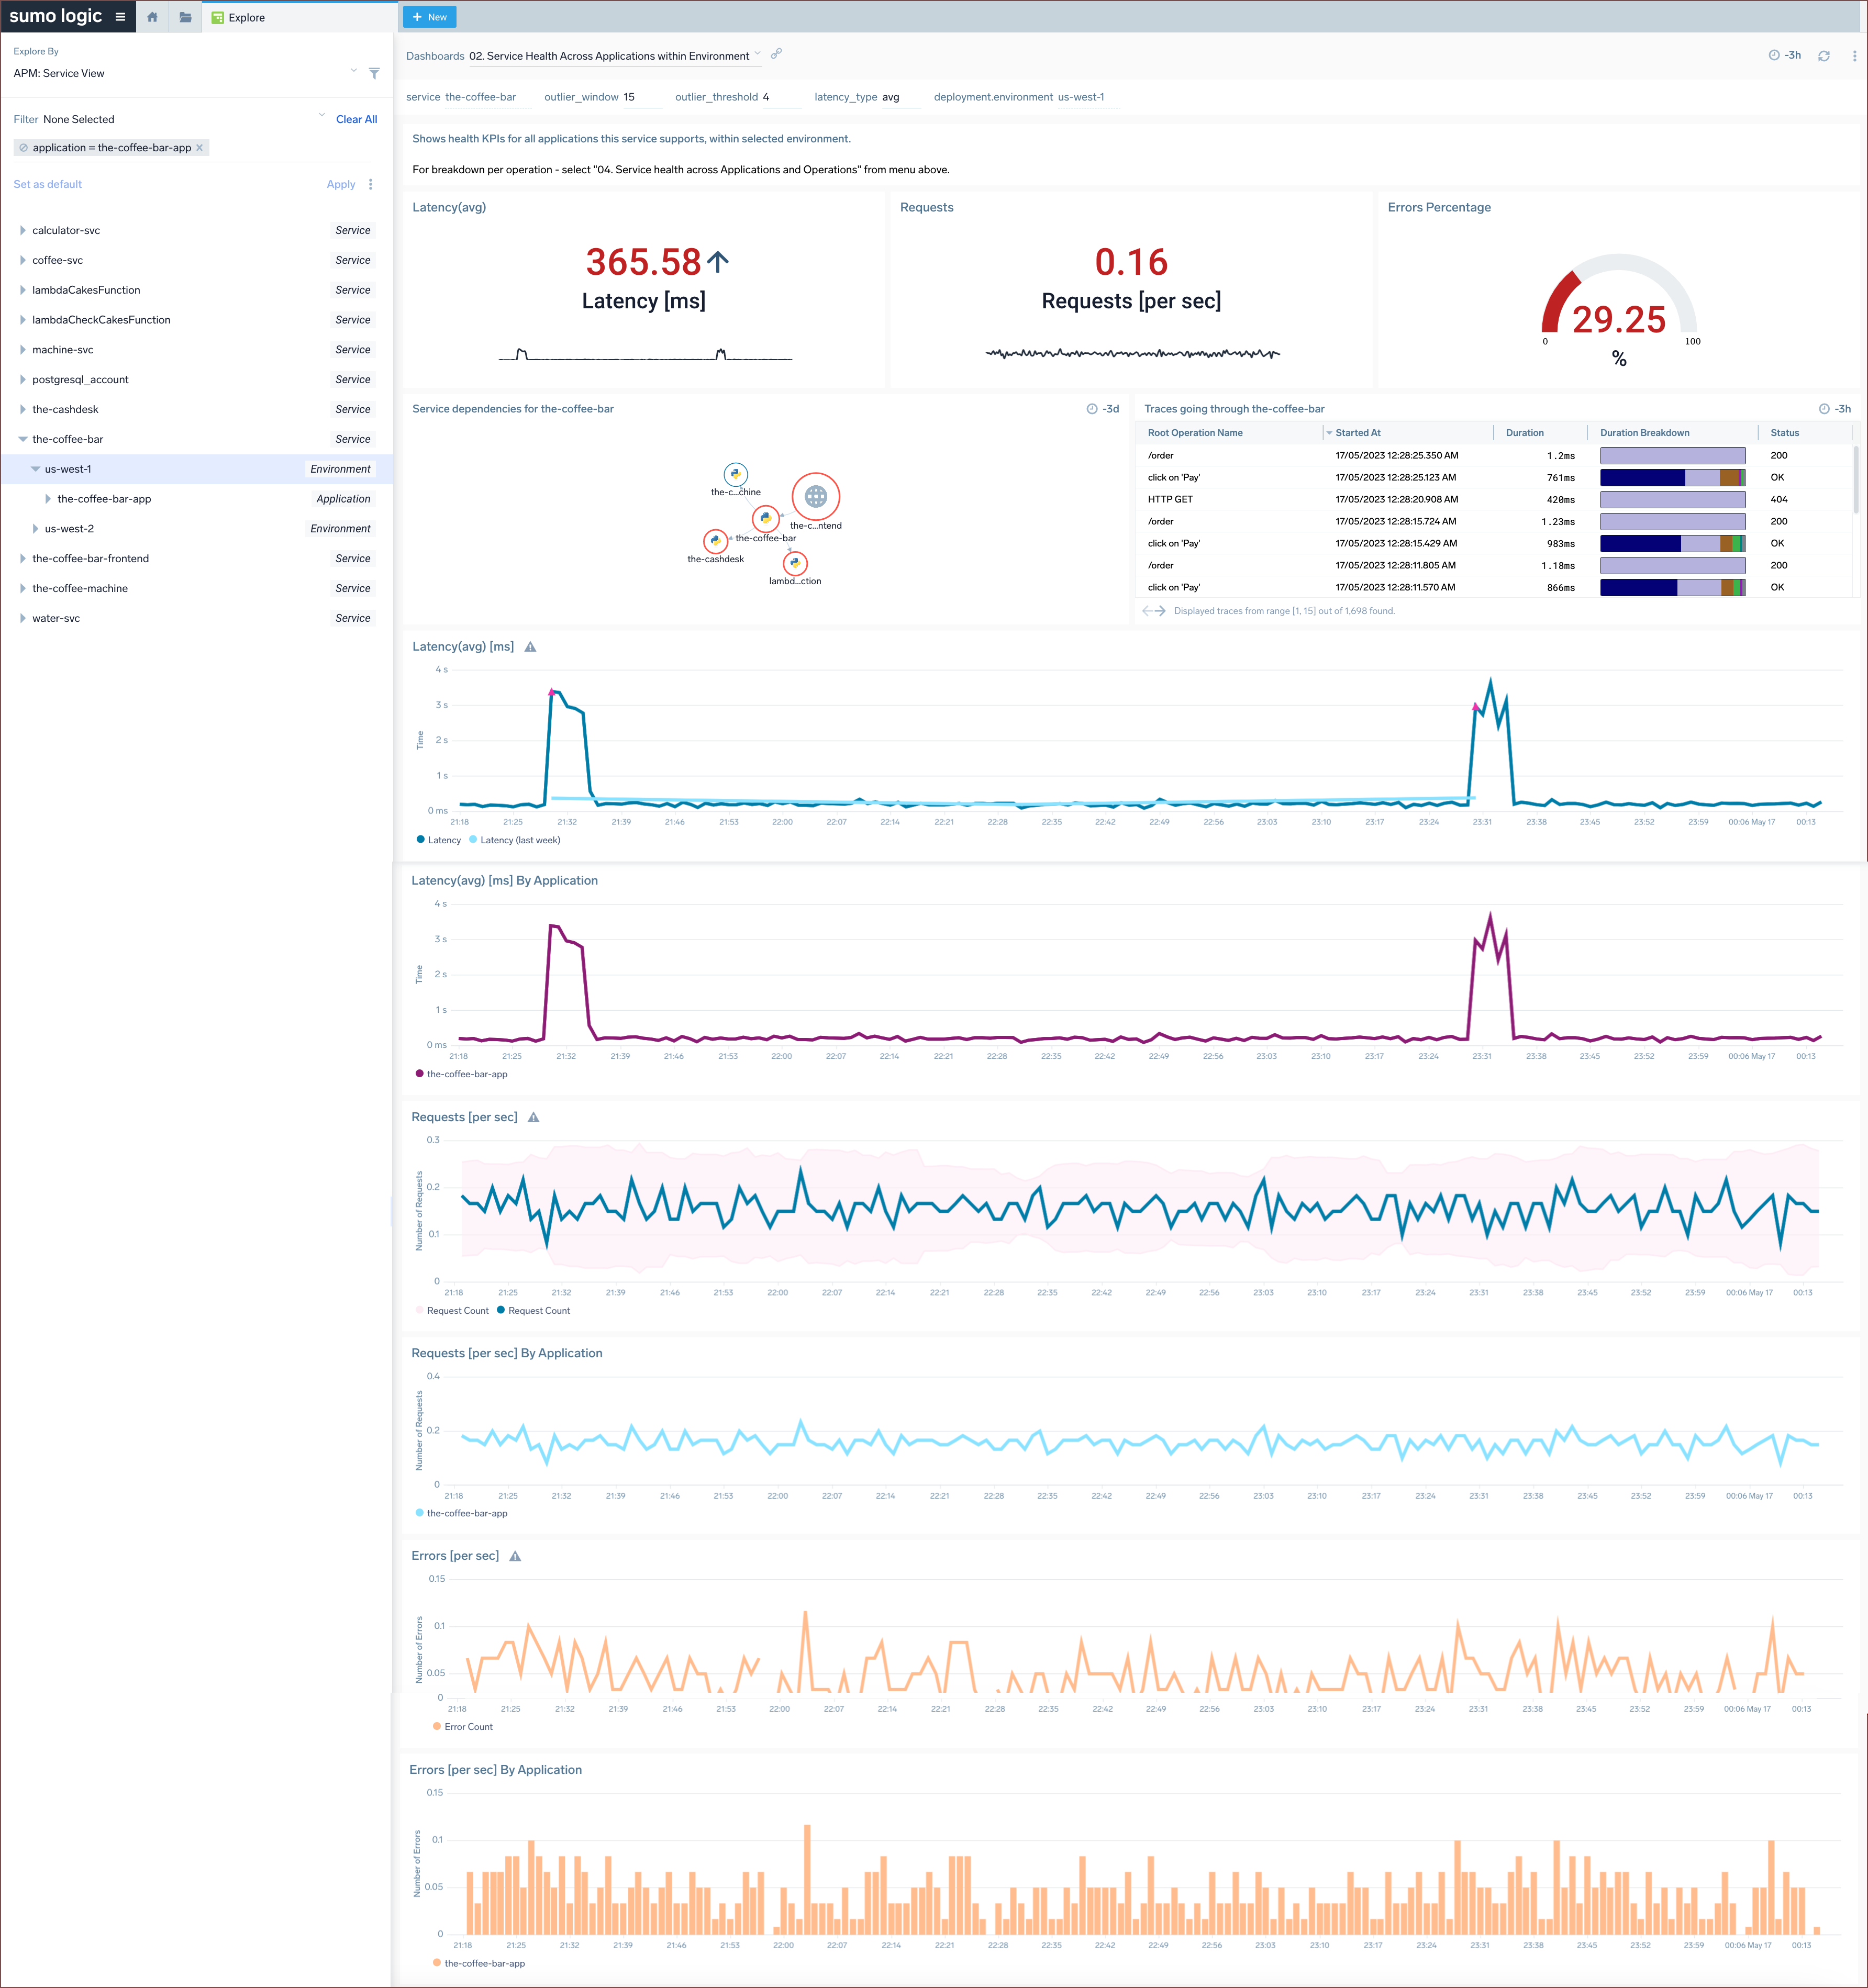This screenshot has width=1868, height=1988.
Task: Select water-svc service row
Action: pos(197,618)
